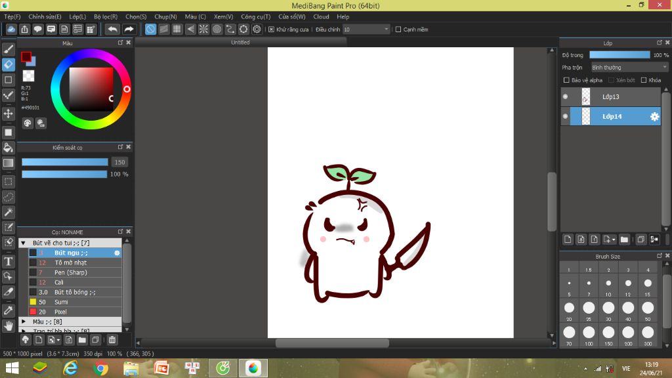This screenshot has width=672, height=378.
Task: Hide the Lớp13 layer visibility
Action: click(565, 97)
